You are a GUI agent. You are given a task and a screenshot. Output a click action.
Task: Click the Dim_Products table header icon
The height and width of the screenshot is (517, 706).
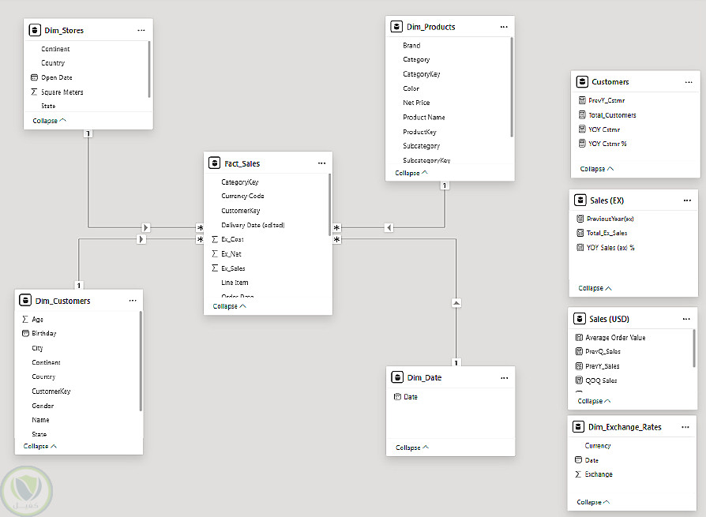tap(396, 27)
